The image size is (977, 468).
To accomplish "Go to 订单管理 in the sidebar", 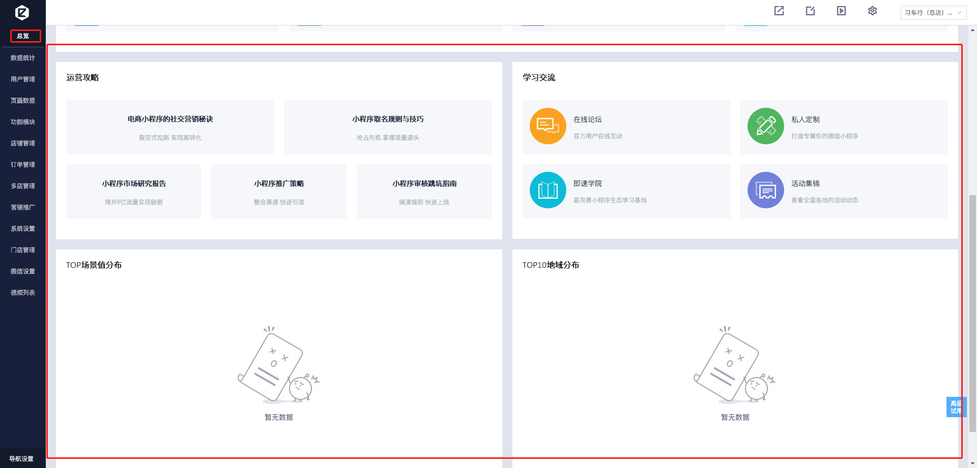I will pyautogui.click(x=23, y=165).
